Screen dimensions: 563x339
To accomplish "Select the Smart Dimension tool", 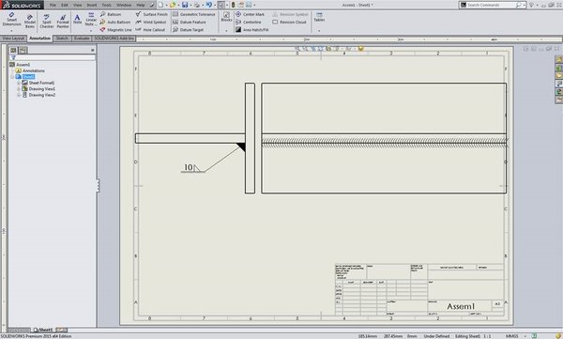I will pos(11,20).
